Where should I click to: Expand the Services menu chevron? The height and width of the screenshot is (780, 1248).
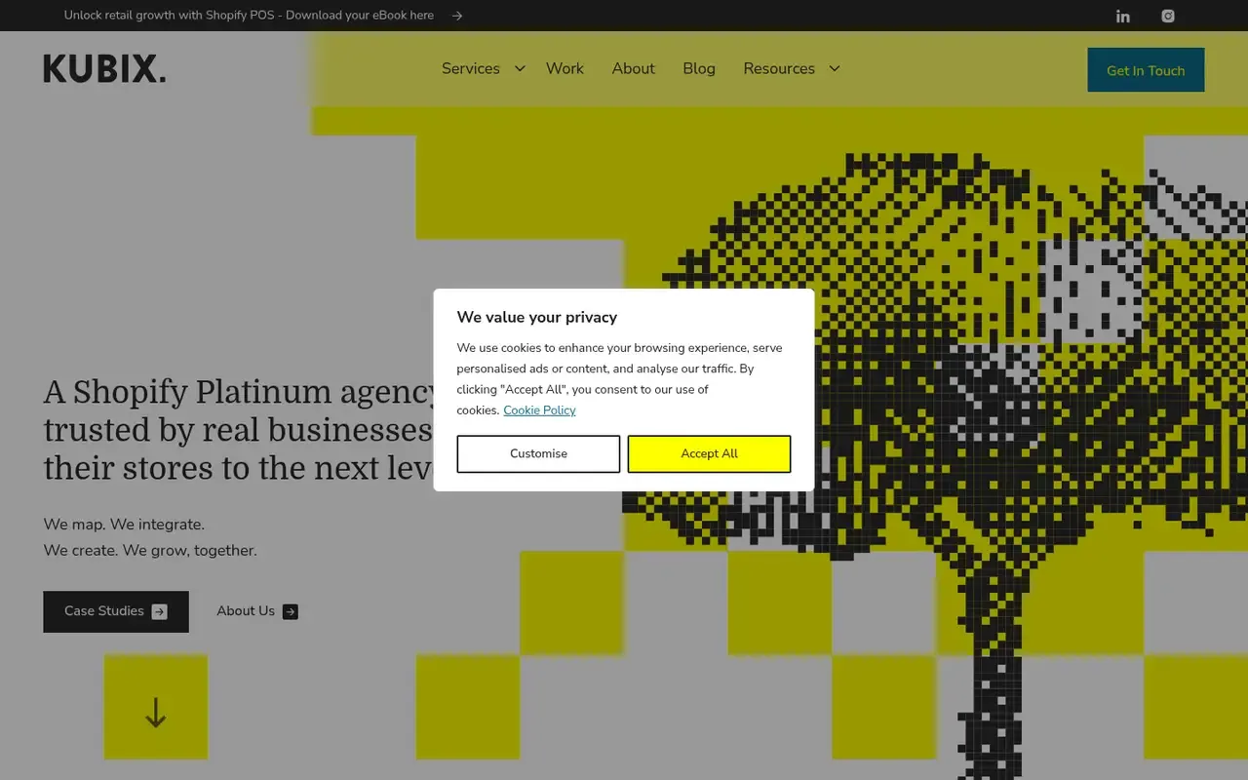click(x=520, y=68)
